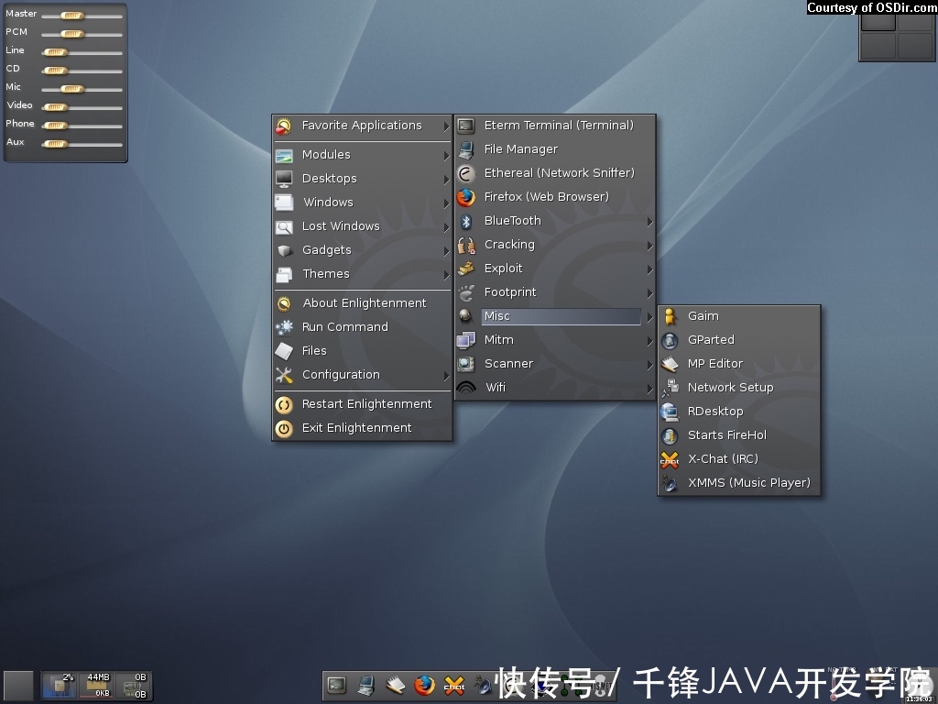
Task: Click the memory monitor showing 44MB
Action: coord(95,686)
